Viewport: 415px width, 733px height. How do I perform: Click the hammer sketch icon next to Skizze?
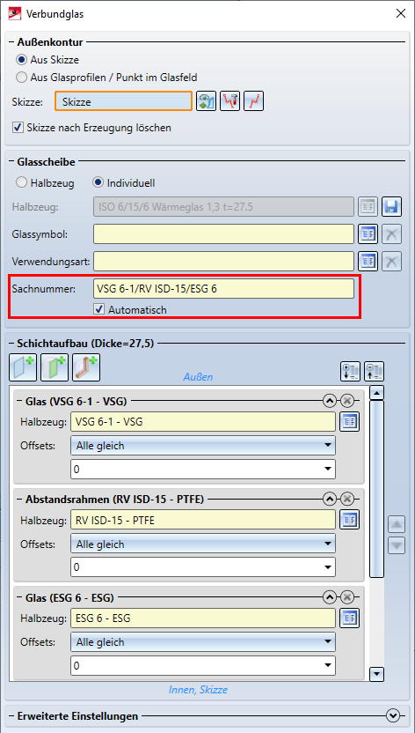(x=229, y=100)
